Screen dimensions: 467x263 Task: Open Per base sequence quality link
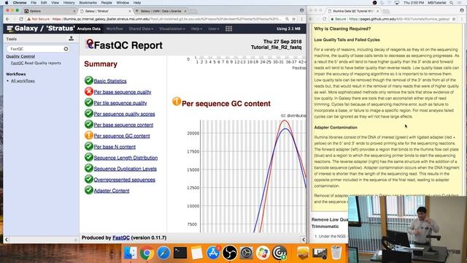[x=123, y=92]
